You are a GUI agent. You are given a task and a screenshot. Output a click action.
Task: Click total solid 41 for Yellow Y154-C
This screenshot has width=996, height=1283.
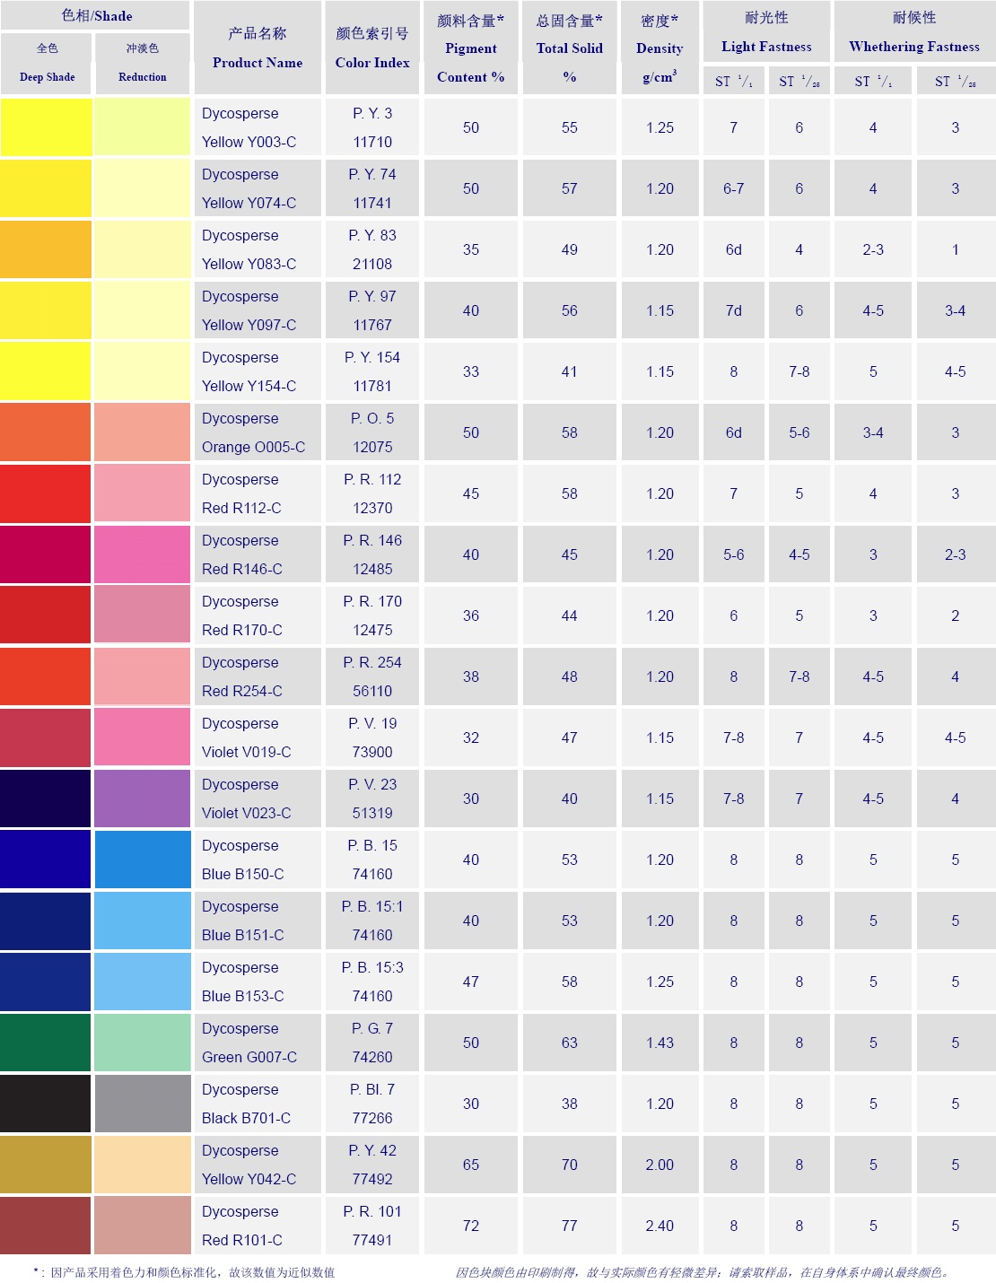tap(570, 371)
